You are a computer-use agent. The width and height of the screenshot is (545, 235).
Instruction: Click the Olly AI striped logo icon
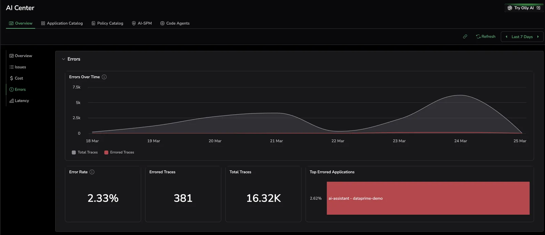click(x=510, y=8)
